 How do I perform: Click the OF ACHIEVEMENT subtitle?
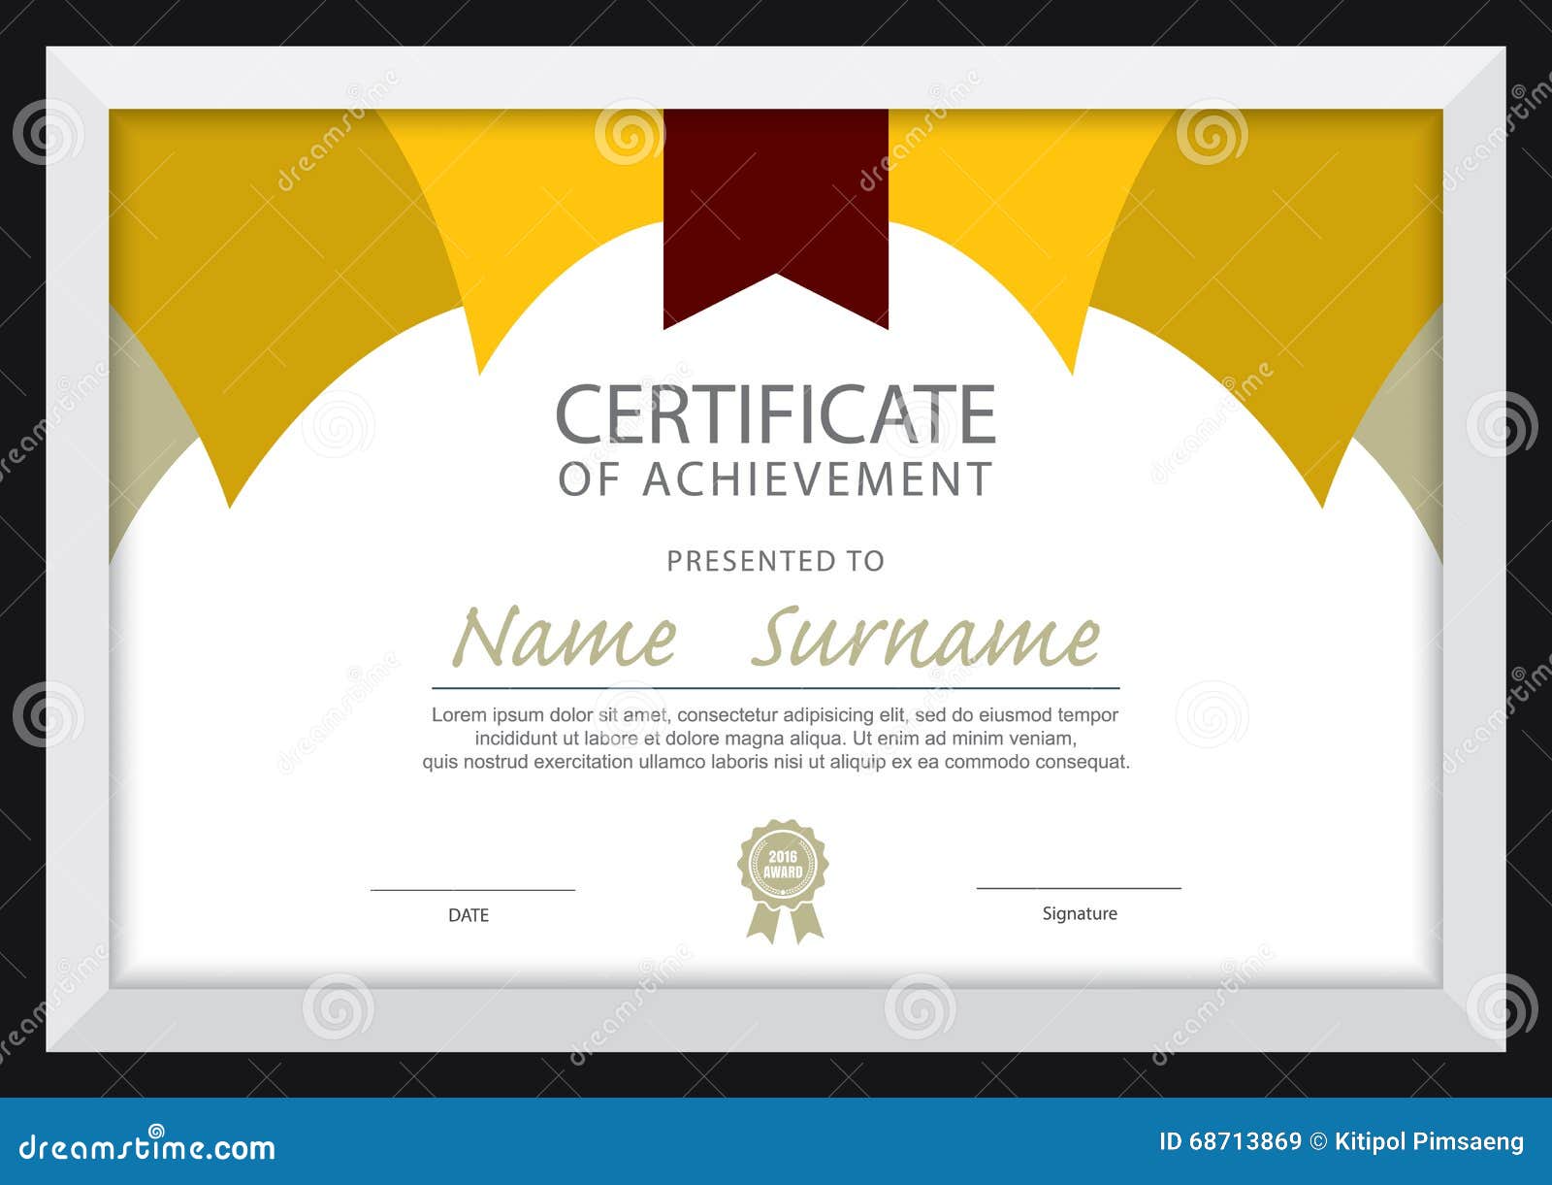(x=776, y=477)
